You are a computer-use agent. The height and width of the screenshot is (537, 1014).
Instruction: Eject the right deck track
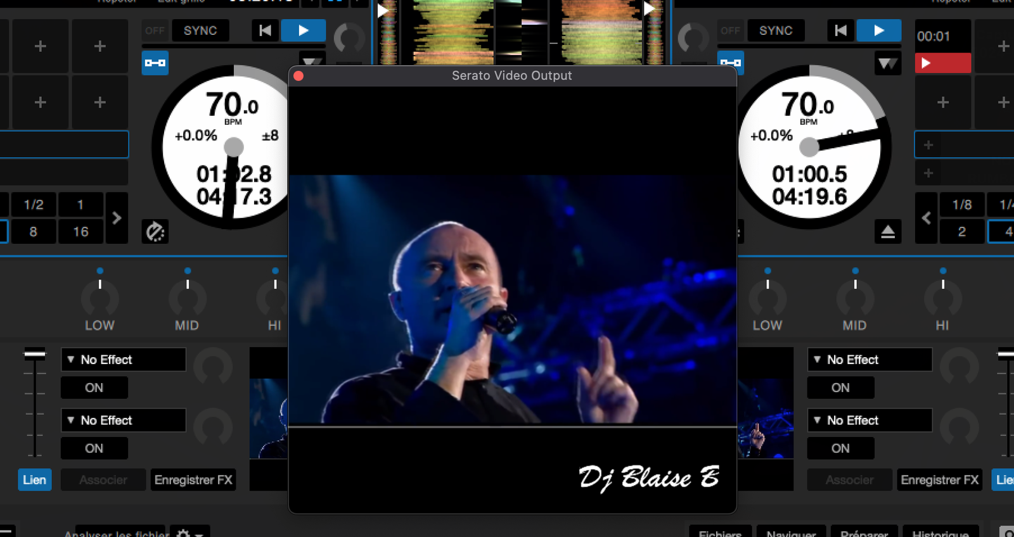(888, 232)
